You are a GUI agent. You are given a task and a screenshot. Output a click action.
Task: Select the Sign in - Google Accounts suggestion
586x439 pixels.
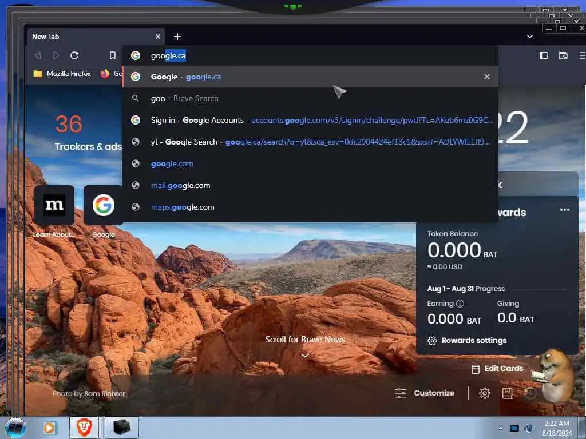click(310, 120)
